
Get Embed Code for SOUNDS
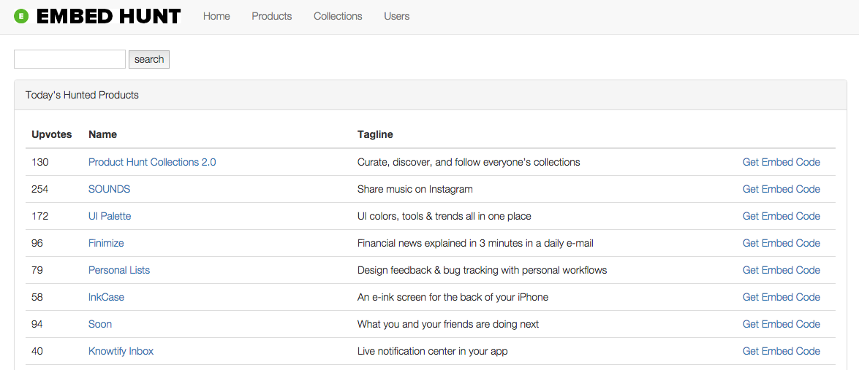click(x=781, y=189)
